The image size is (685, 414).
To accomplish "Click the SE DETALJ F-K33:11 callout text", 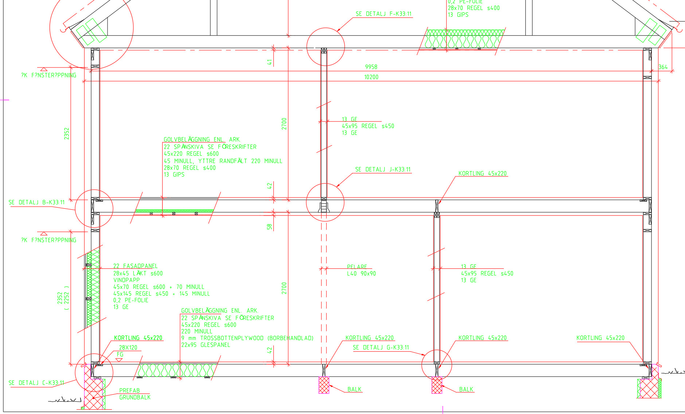I will (x=384, y=14).
